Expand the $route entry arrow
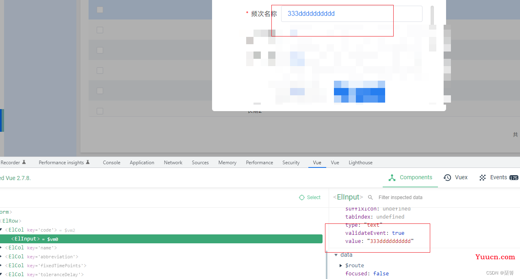Screen dimensions: 520x279 point(341,266)
